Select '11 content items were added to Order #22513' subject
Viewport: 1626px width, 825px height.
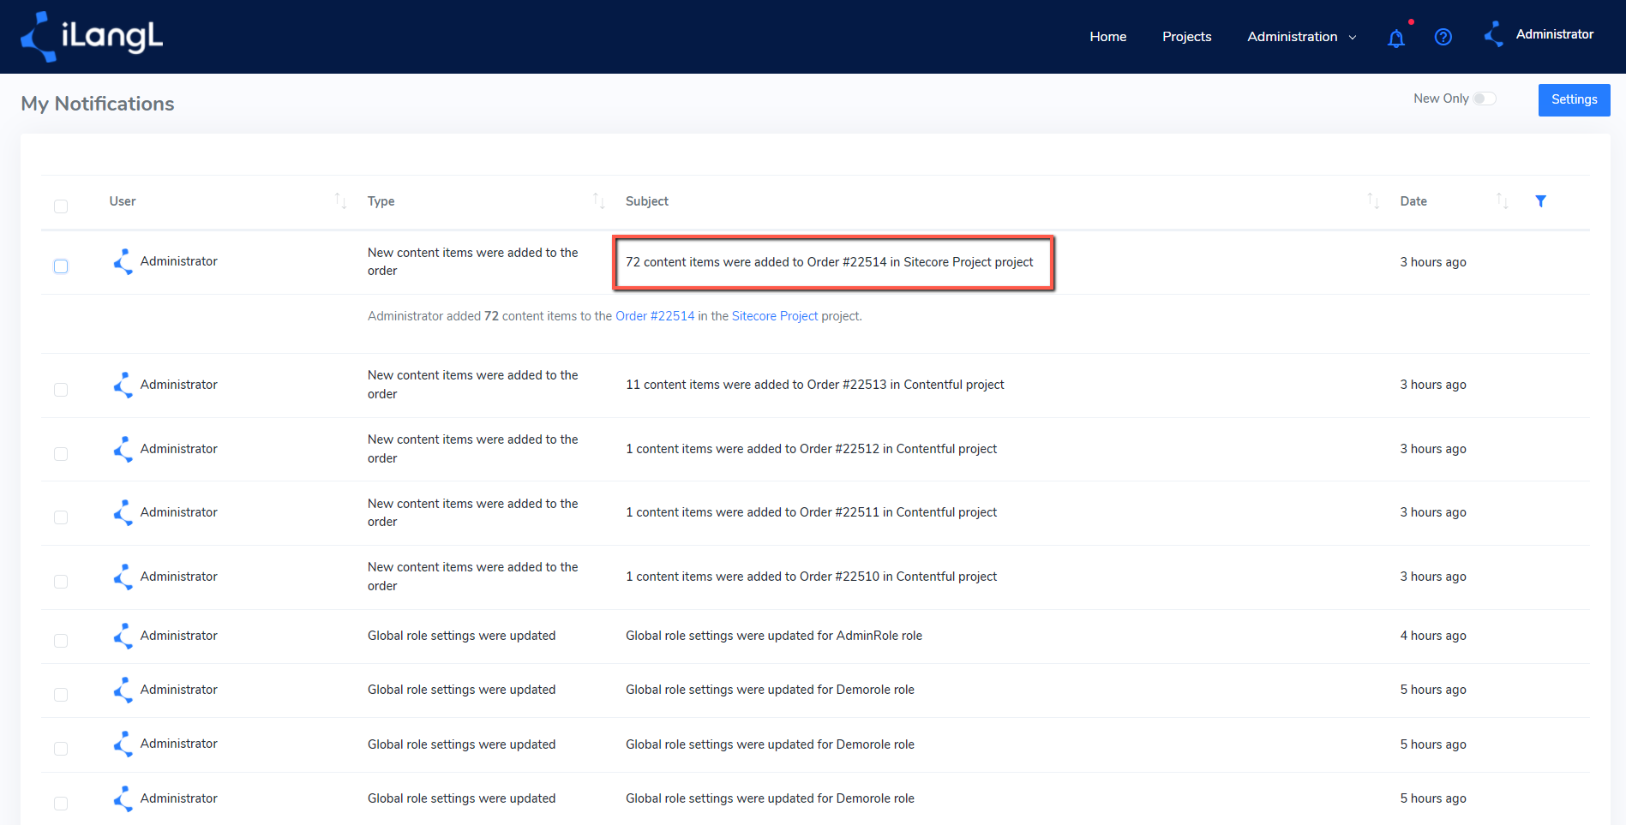(x=814, y=385)
